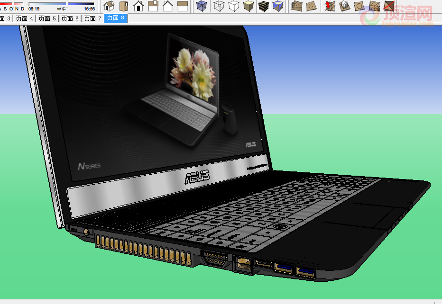Select Shaded display style

(249, 6)
